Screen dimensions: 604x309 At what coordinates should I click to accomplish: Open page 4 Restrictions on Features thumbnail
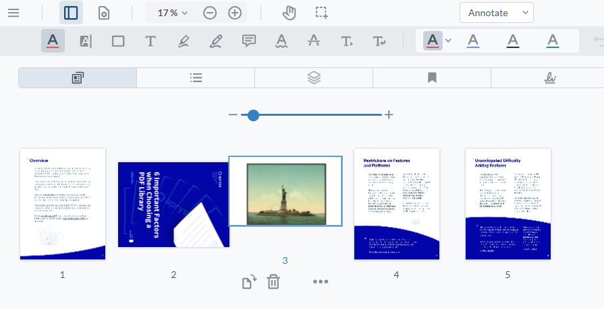397,204
